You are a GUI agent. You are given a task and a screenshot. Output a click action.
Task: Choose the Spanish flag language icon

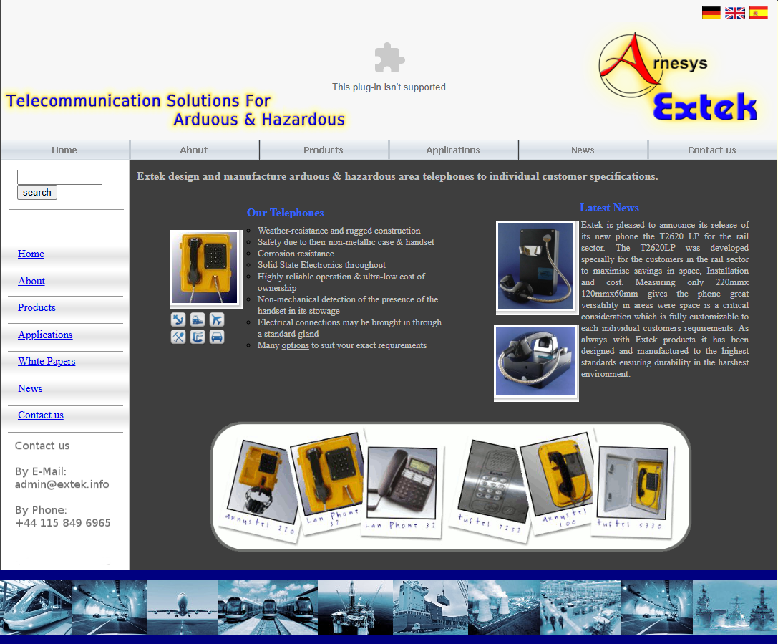tap(758, 13)
